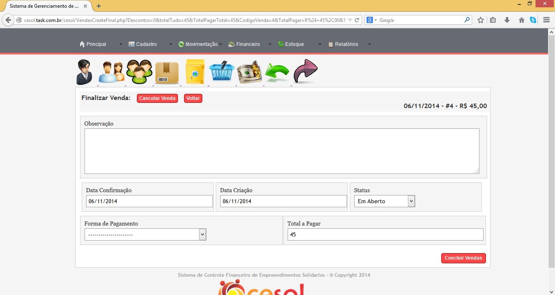Image resolution: width=555 pixels, height=295 pixels.
Task: Expand the Cadastro menu arrow
Action: coord(171,44)
